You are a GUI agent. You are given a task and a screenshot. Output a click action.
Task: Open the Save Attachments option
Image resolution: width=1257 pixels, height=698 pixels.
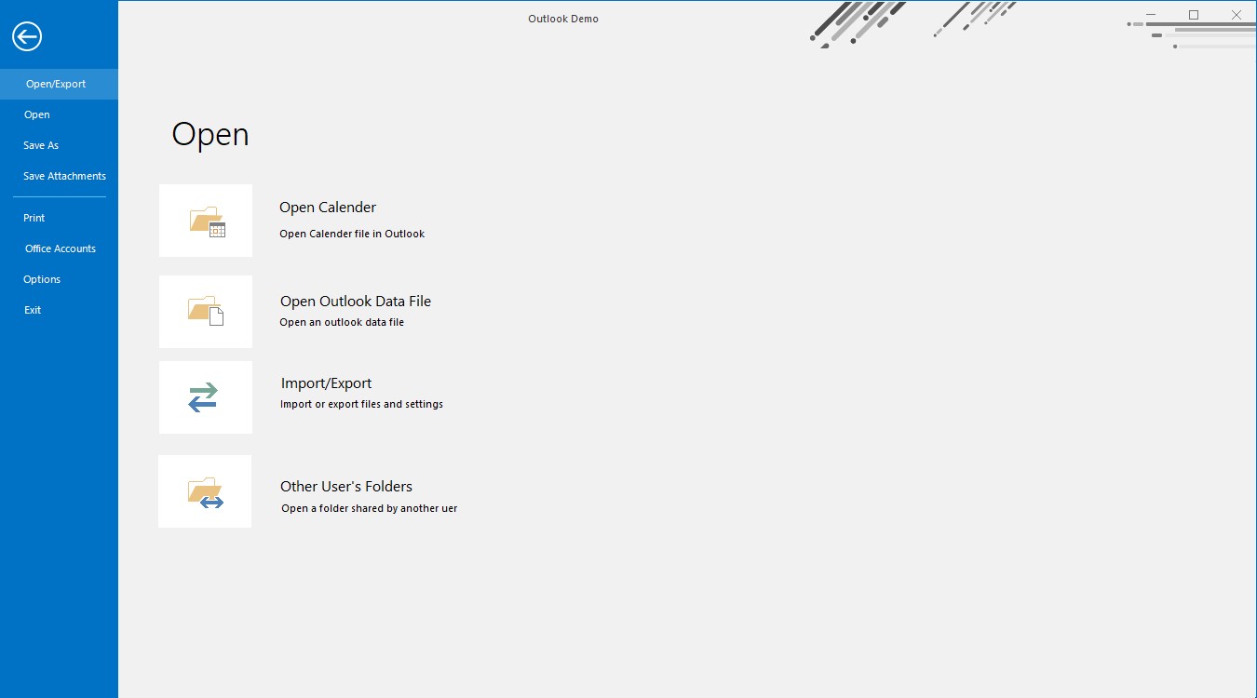[x=64, y=176]
